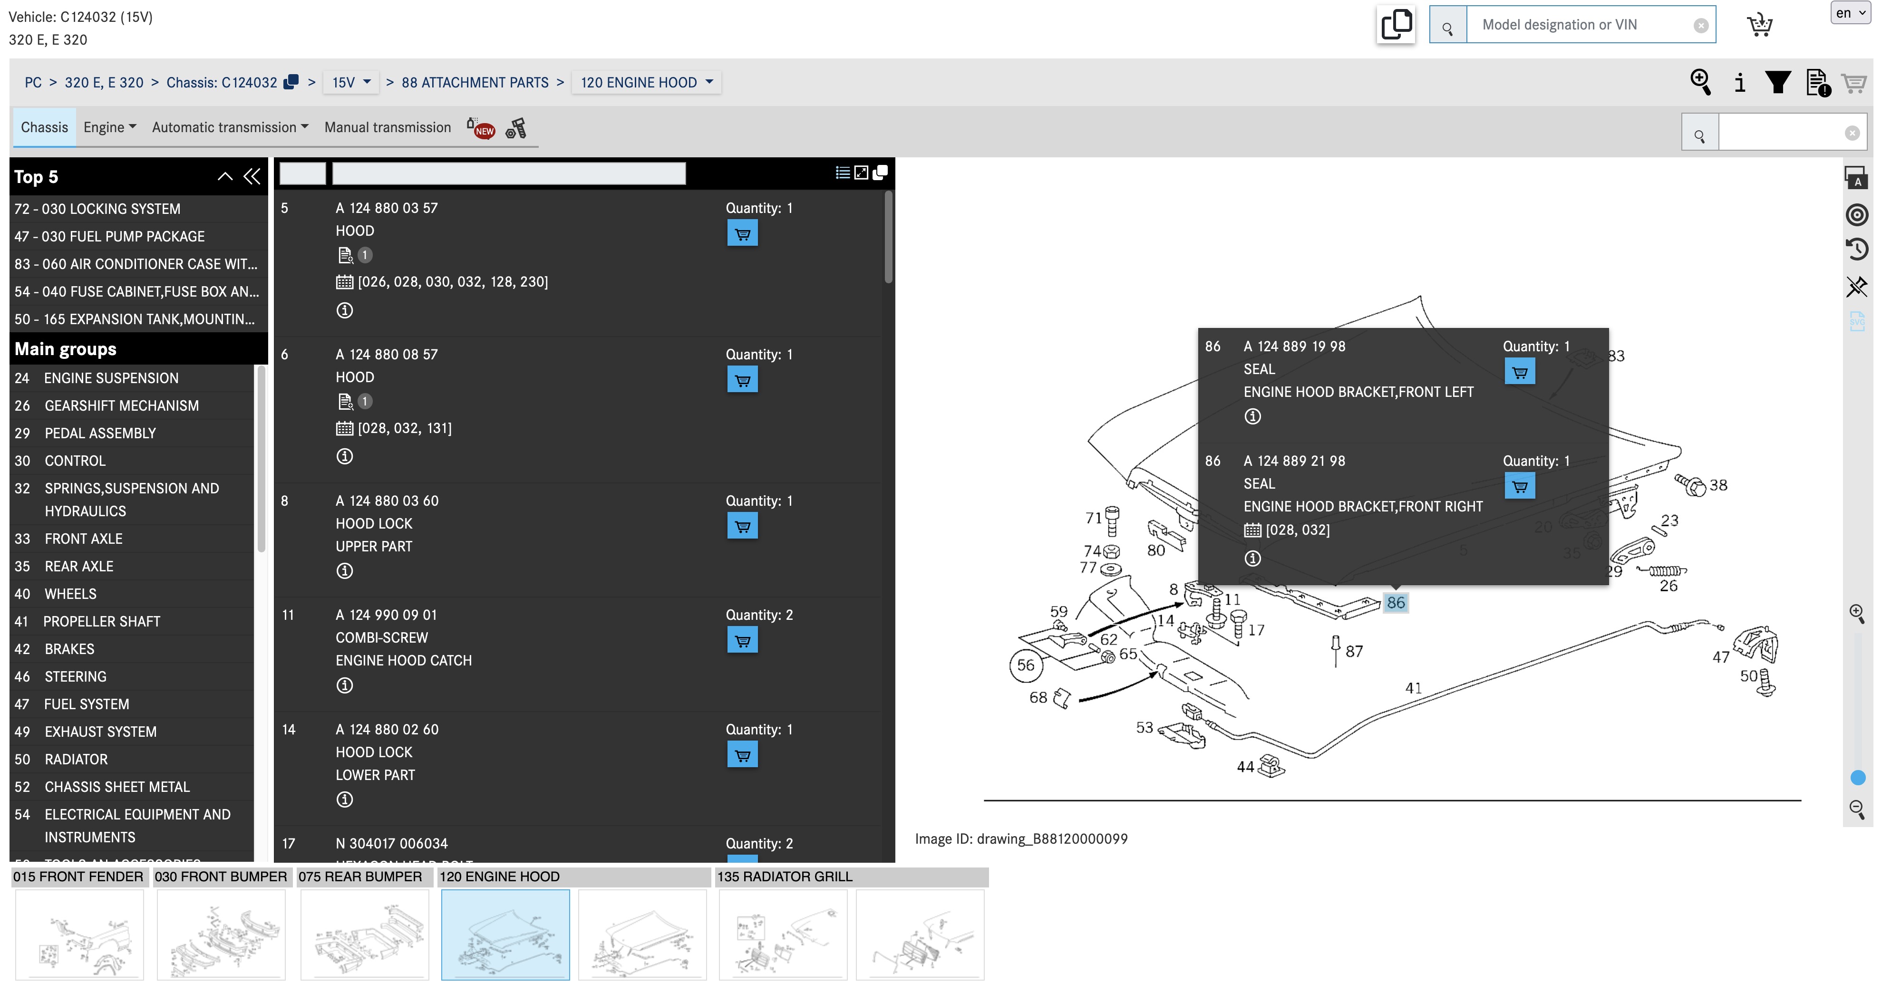Expand the Engine tab dropdown
1882x1002 pixels.
(x=109, y=128)
